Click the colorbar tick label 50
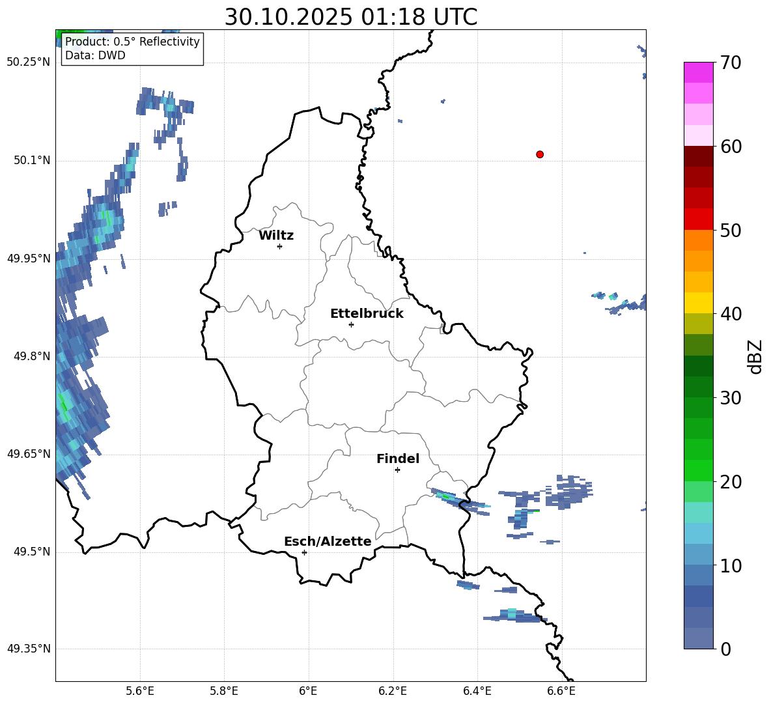Screen dimensions: 771x704 pos(731,231)
